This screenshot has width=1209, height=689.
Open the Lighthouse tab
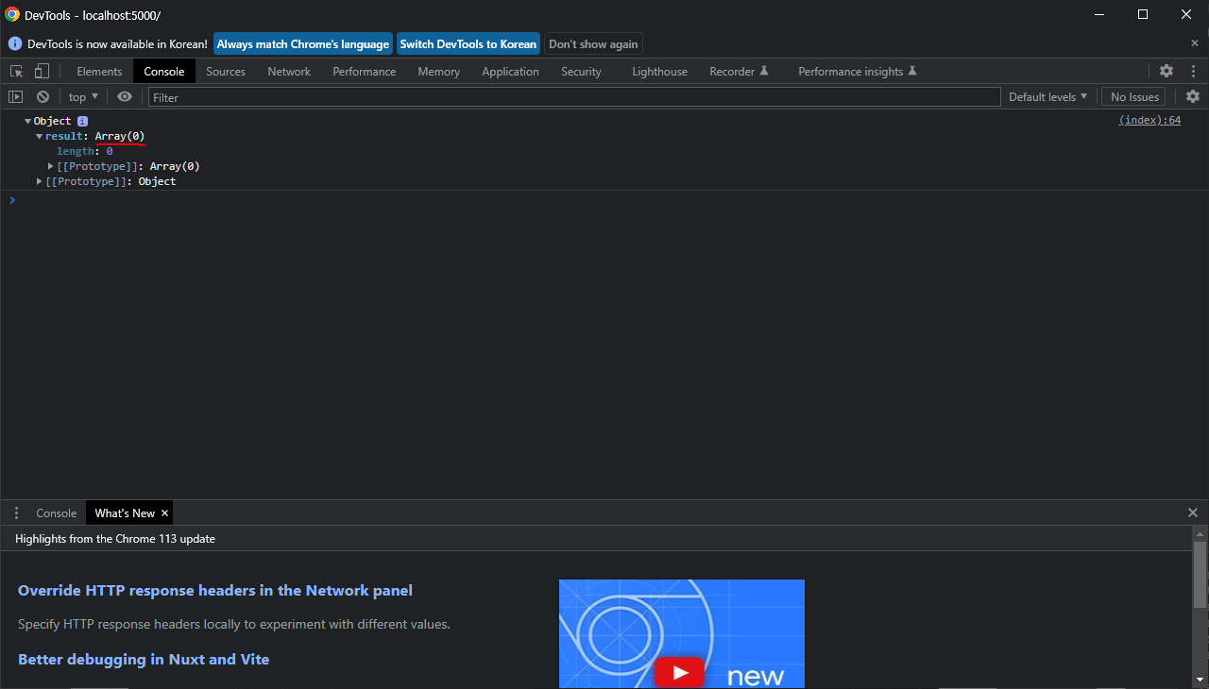[x=659, y=72]
